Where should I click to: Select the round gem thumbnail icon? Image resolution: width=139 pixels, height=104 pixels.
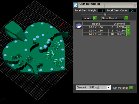(79, 26)
